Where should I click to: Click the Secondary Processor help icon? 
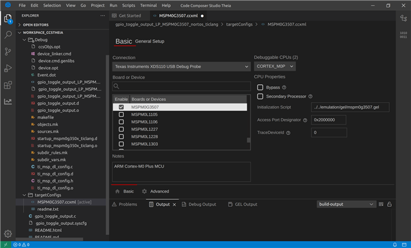(x=310, y=96)
